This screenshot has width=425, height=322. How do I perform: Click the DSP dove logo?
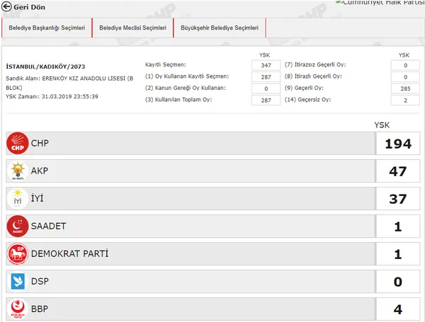pos(16,282)
